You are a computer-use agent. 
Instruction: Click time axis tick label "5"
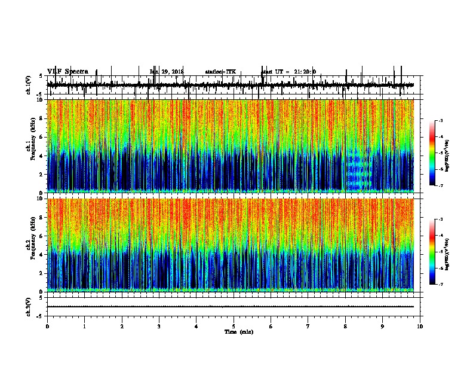coord(234,326)
